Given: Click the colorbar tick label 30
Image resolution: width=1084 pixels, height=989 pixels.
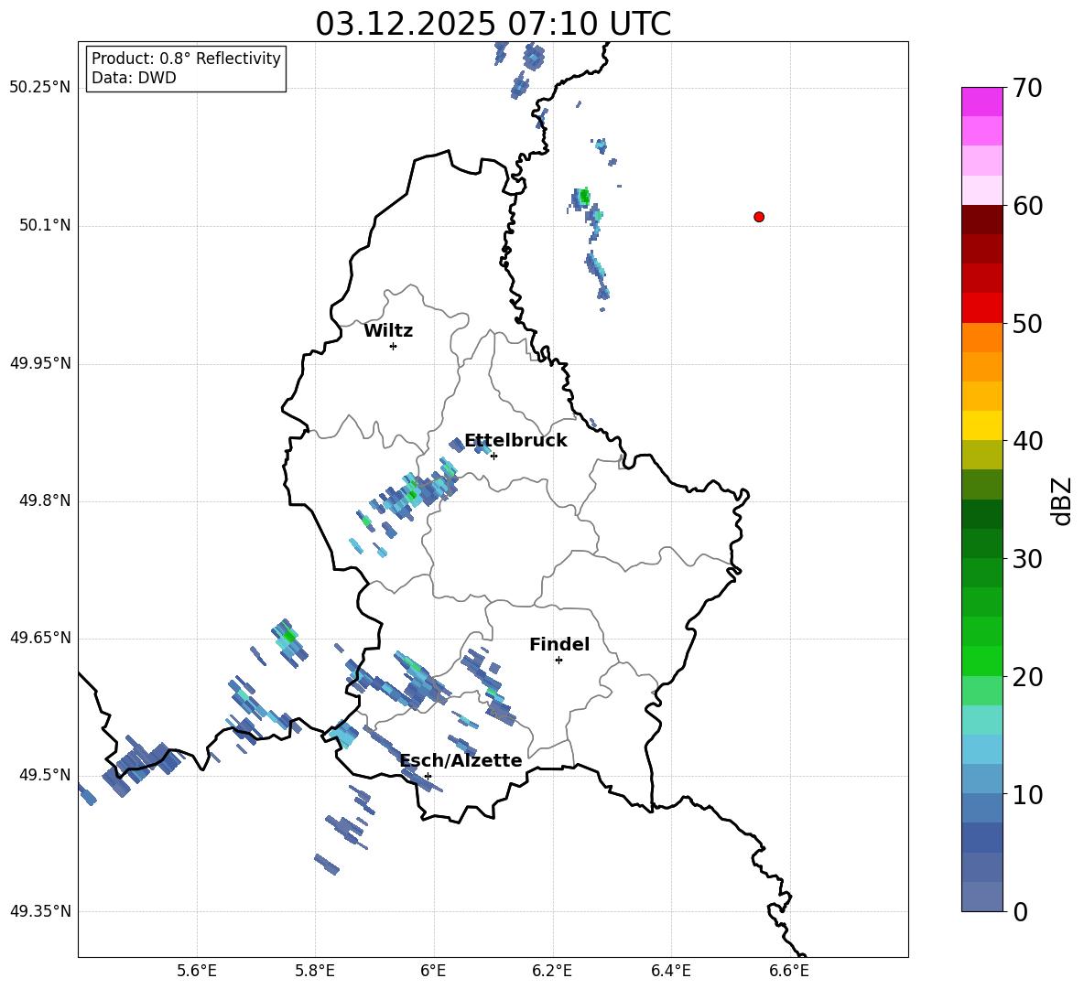Looking at the screenshot, I should coord(1027,559).
